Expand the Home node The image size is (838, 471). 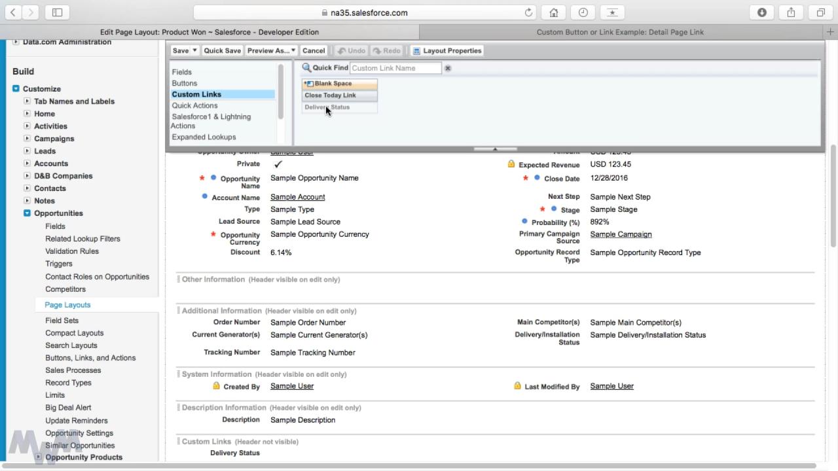coord(27,113)
